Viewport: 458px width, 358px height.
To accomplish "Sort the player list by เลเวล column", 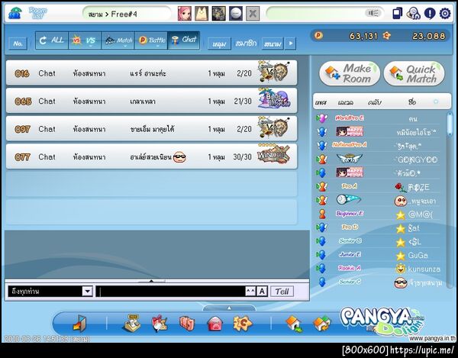I will pos(346,102).
